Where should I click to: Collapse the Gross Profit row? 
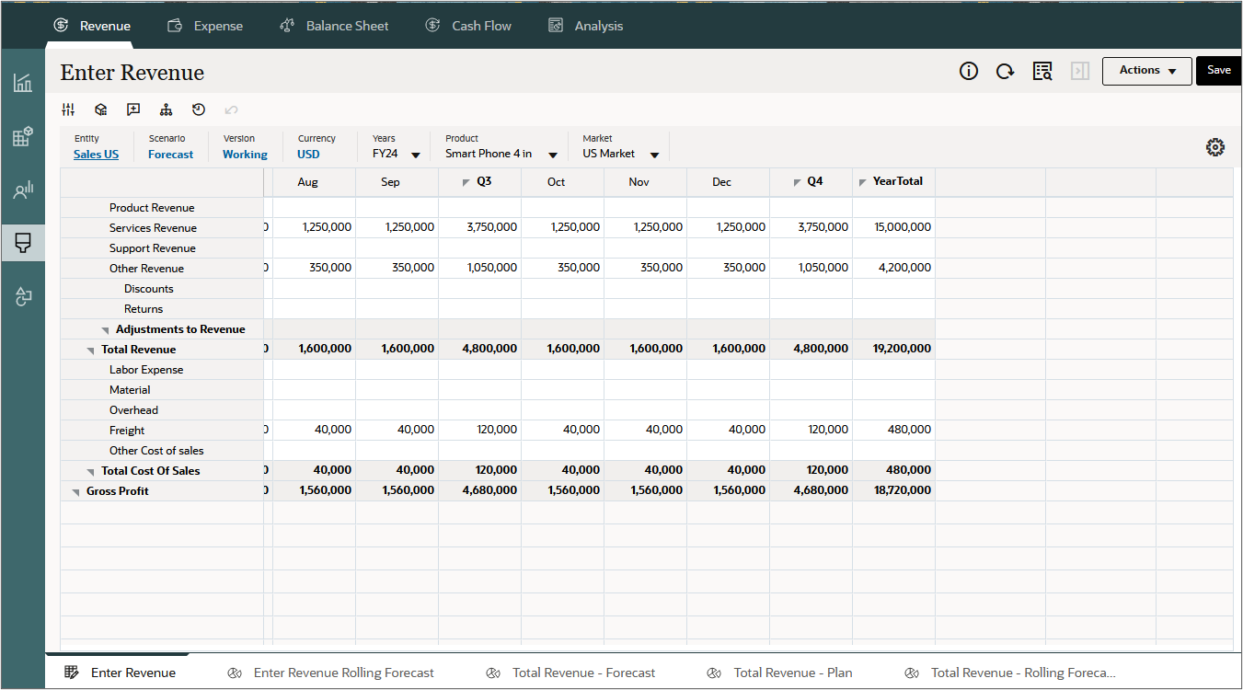(76, 492)
